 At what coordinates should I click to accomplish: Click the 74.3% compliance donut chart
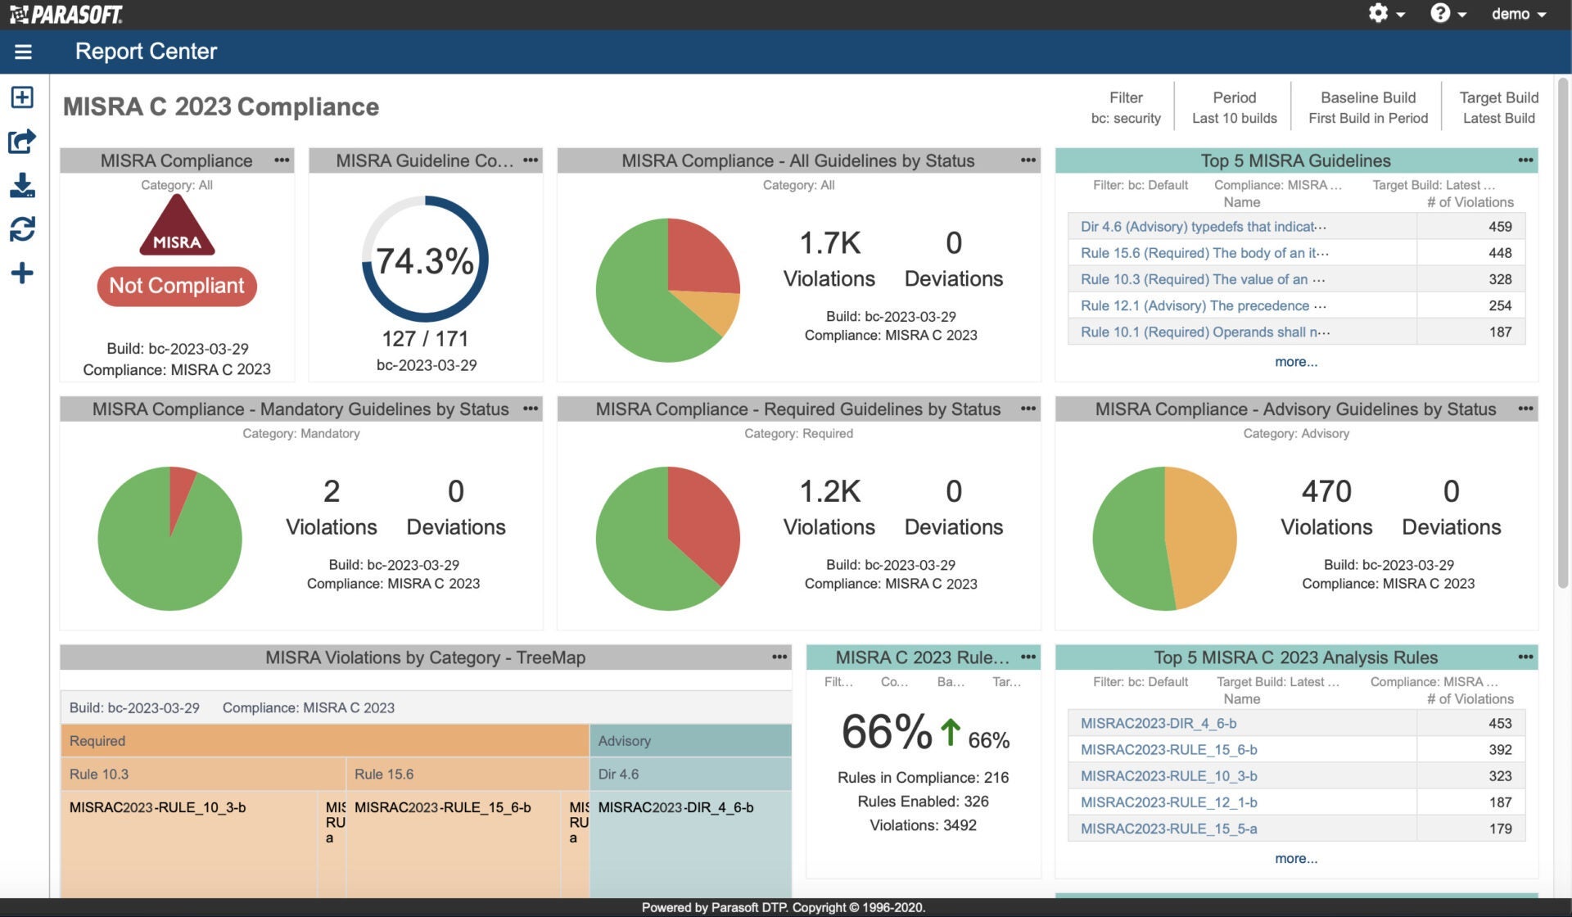(x=425, y=260)
